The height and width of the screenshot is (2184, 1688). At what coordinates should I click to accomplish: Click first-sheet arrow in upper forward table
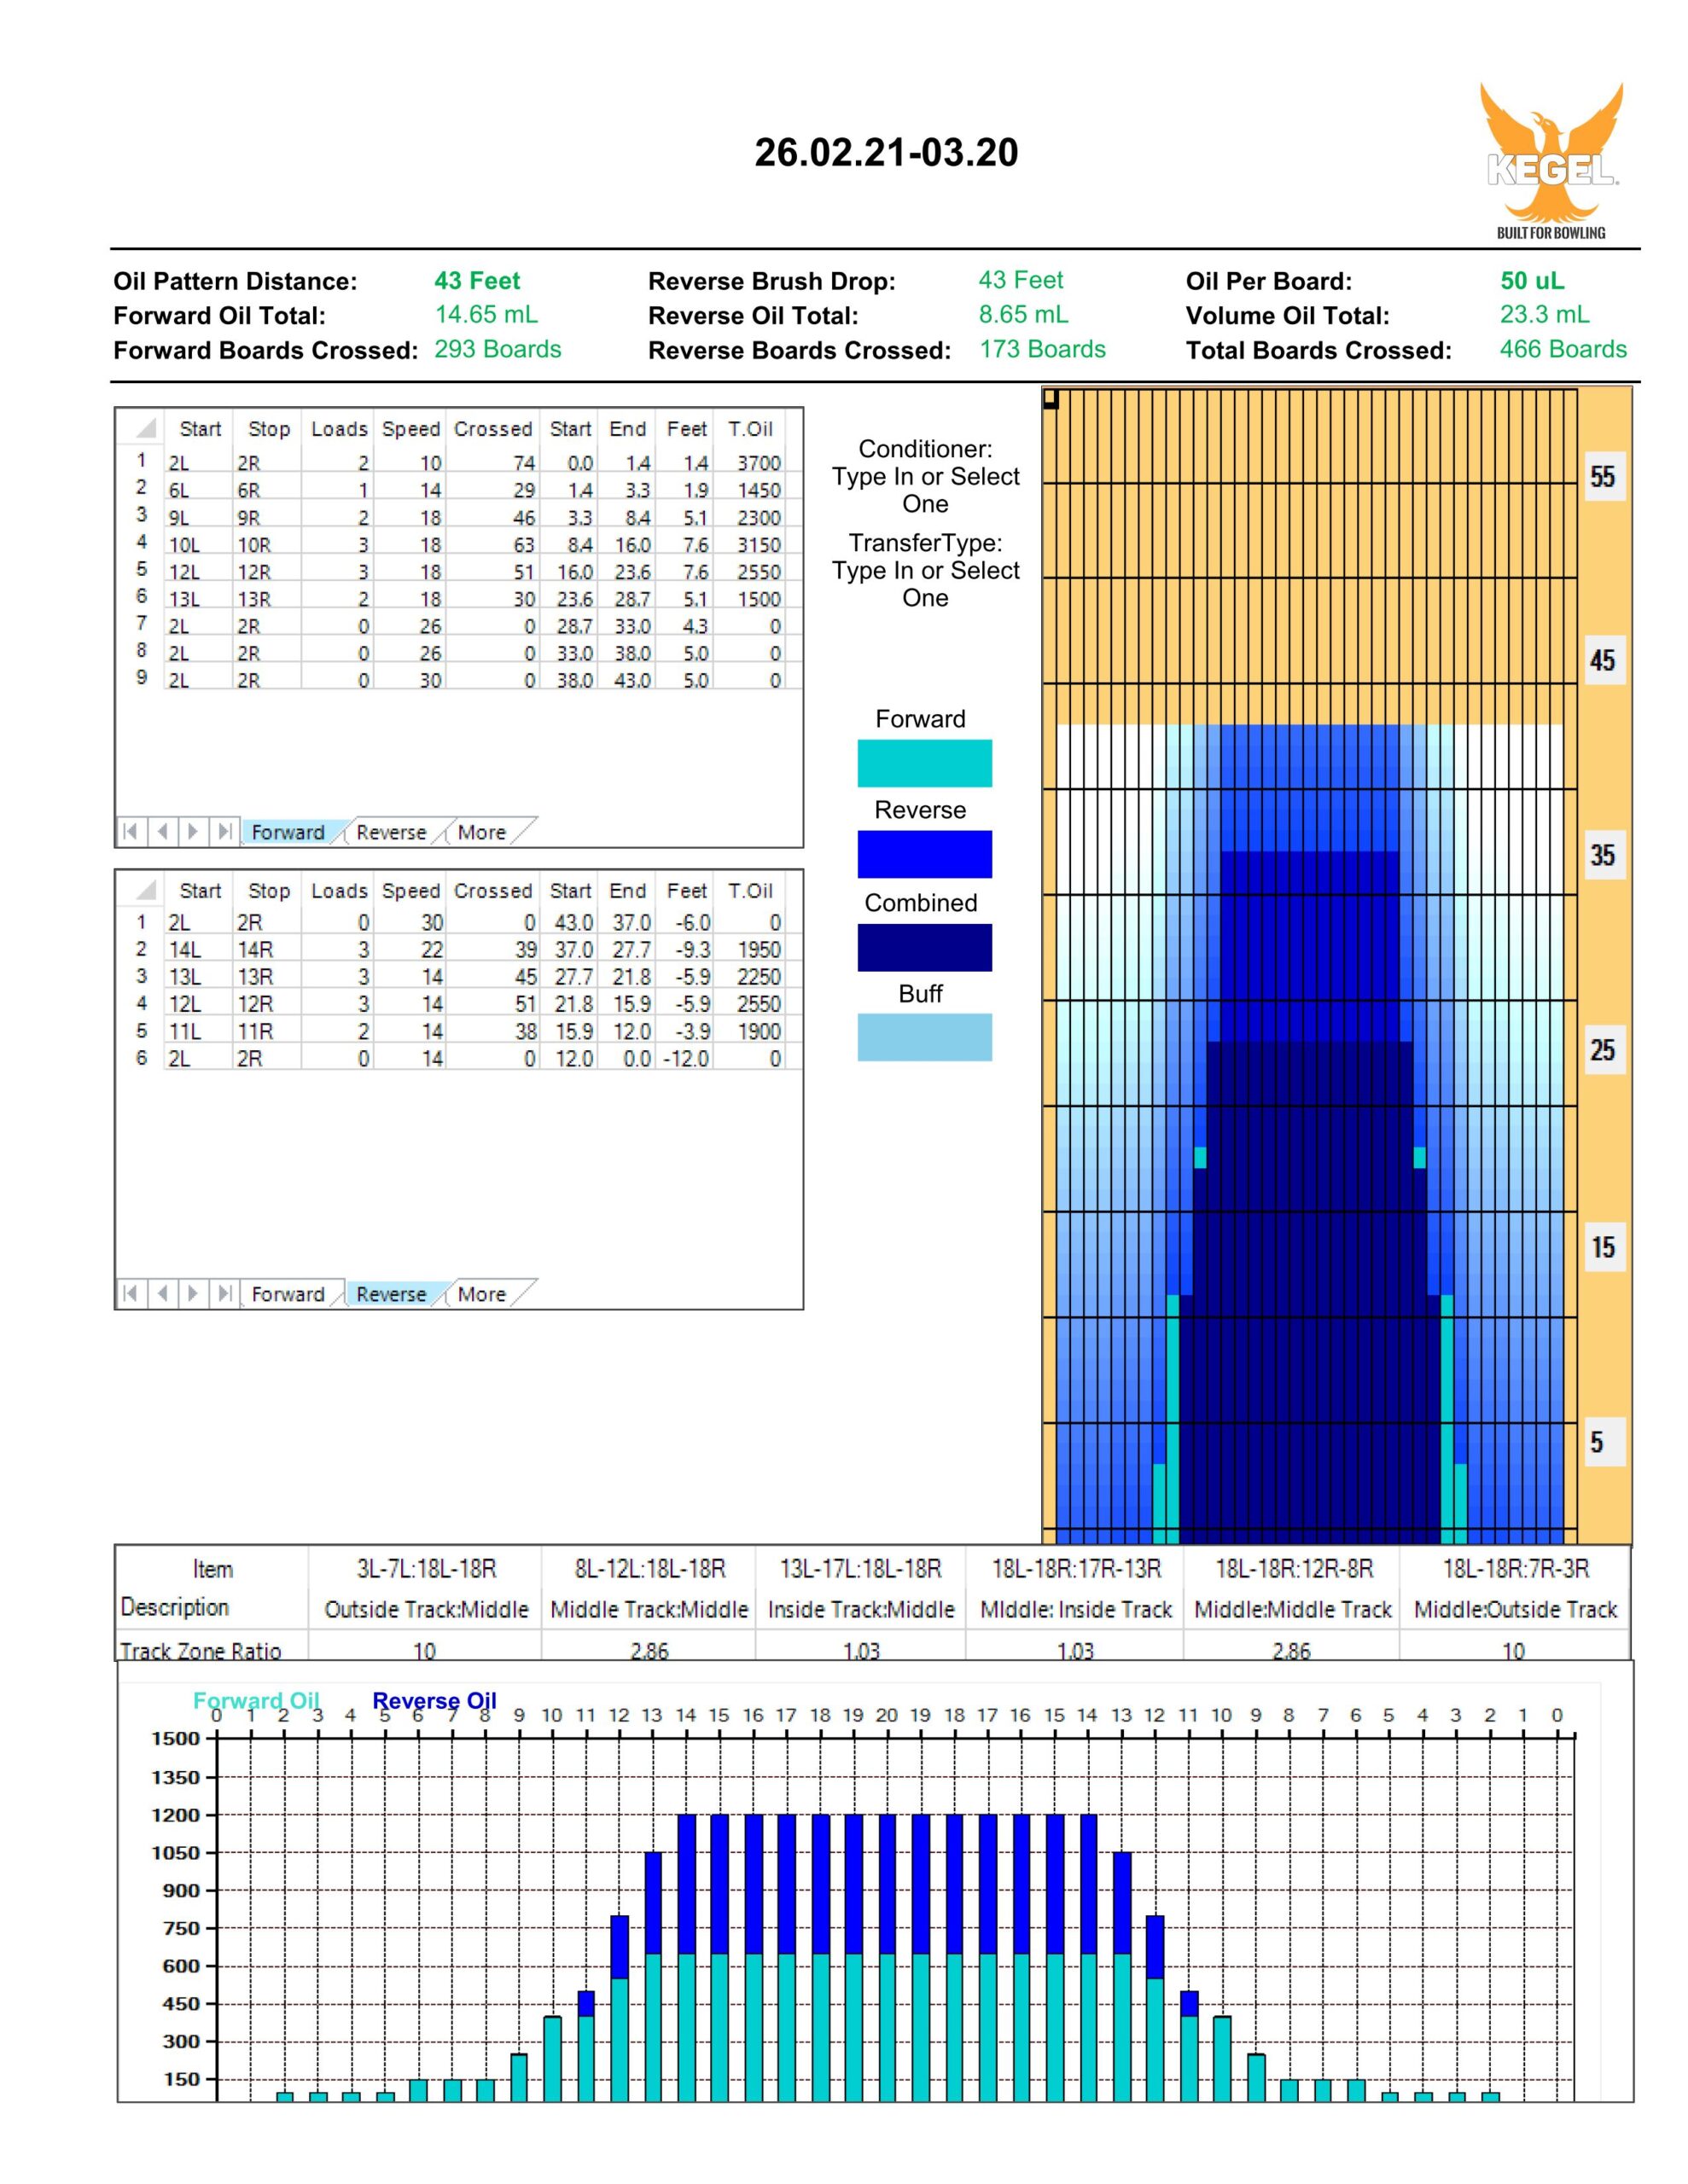(x=130, y=831)
